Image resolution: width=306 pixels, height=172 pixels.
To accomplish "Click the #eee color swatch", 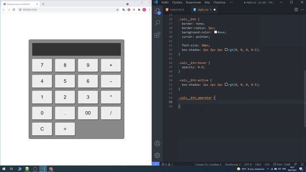I will [216, 32].
